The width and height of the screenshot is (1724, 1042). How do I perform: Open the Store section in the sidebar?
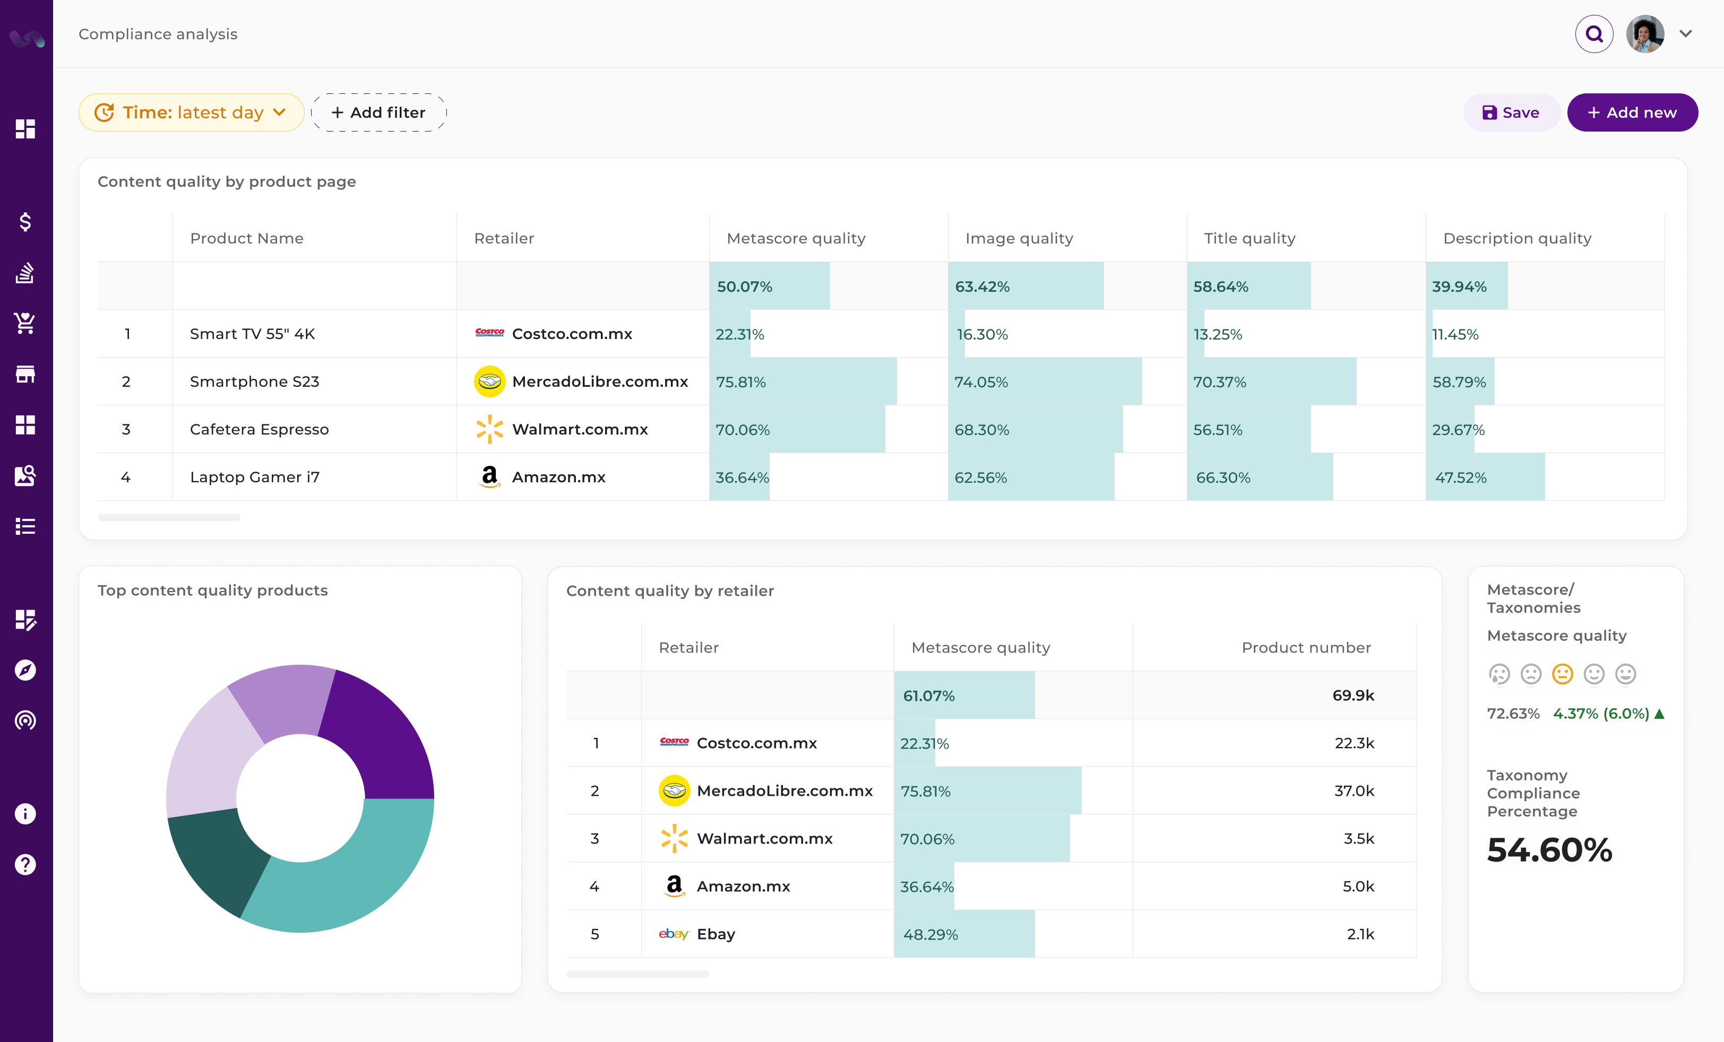tap(26, 374)
